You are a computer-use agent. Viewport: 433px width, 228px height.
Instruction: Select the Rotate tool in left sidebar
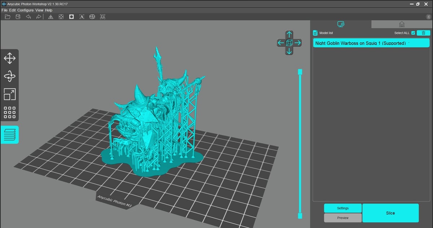click(9, 76)
